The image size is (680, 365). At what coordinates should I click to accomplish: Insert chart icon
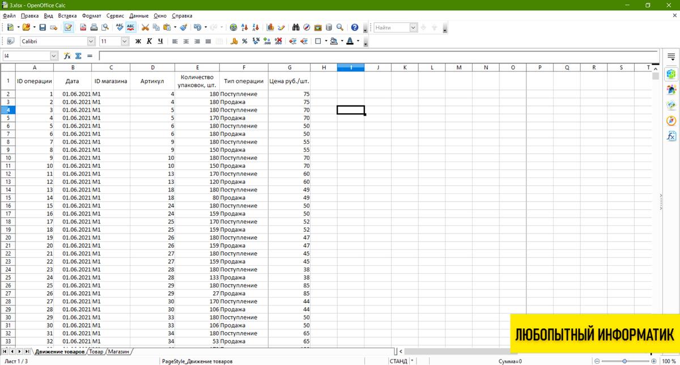[x=270, y=27]
